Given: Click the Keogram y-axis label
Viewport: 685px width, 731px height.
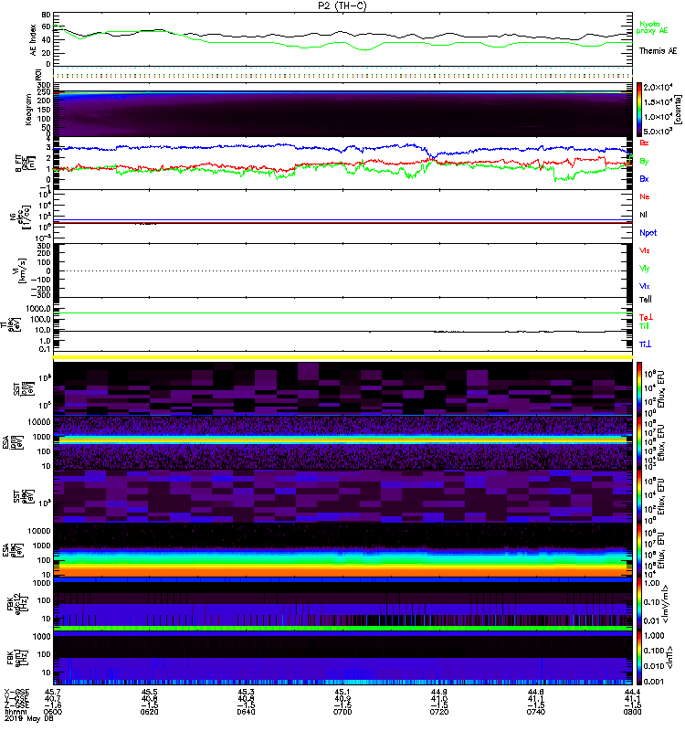Looking at the screenshot, I should pos(28,109).
